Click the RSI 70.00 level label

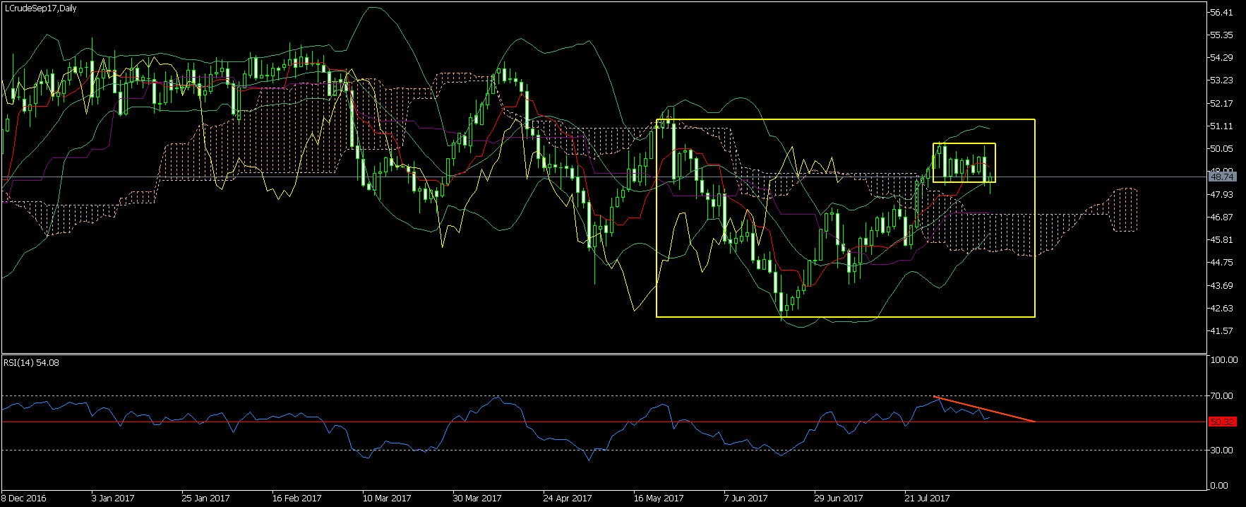1221,396
